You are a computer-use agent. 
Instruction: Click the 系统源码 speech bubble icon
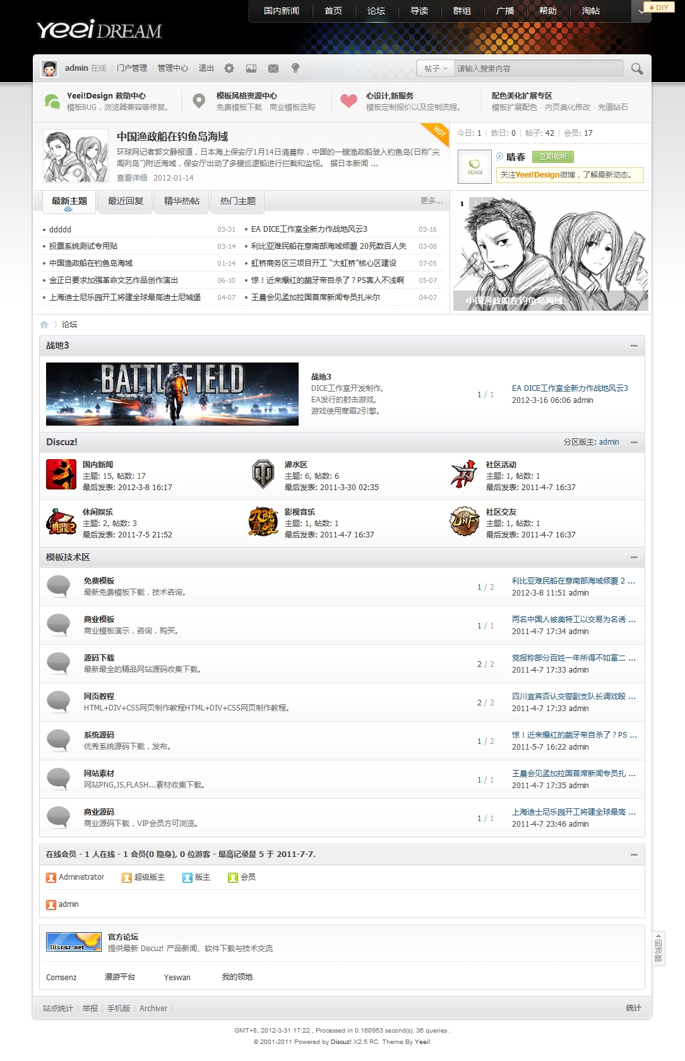point(59,740)
